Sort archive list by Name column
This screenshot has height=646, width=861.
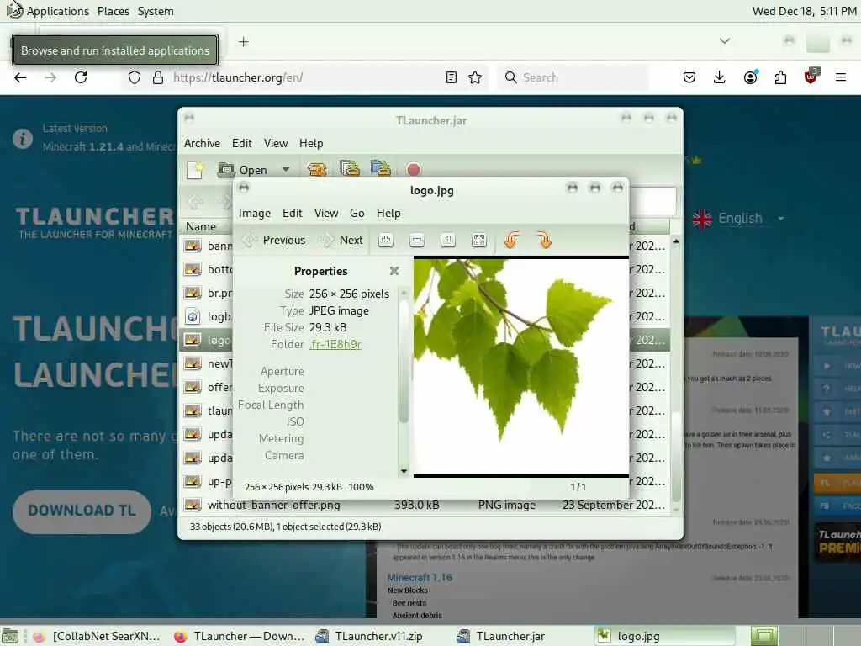[201, 226]
